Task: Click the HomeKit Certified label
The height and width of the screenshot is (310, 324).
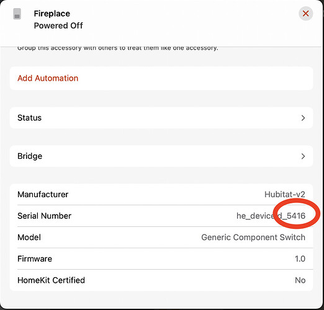Action: pos(51,280)
